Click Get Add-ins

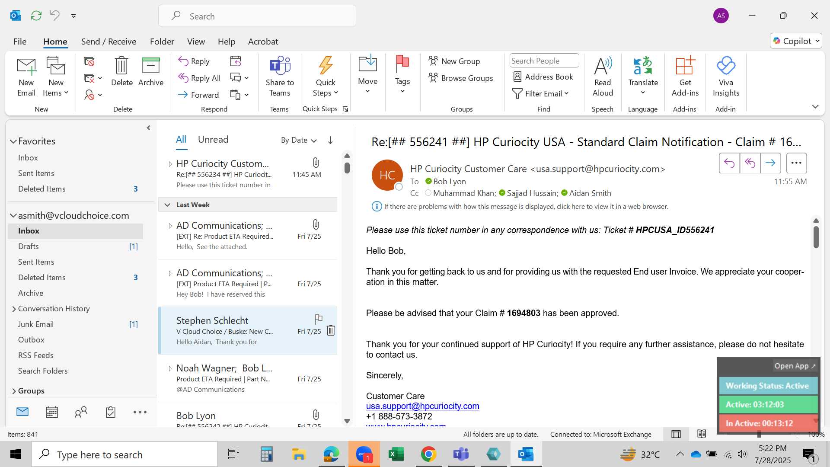click(685, 77)
